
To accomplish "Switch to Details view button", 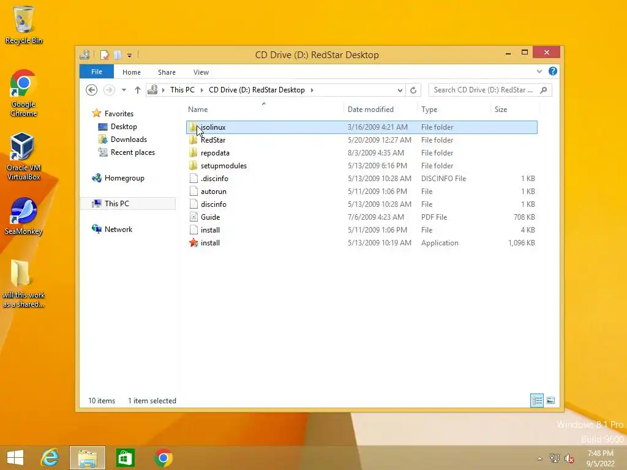I will click(x=536, y=400).
